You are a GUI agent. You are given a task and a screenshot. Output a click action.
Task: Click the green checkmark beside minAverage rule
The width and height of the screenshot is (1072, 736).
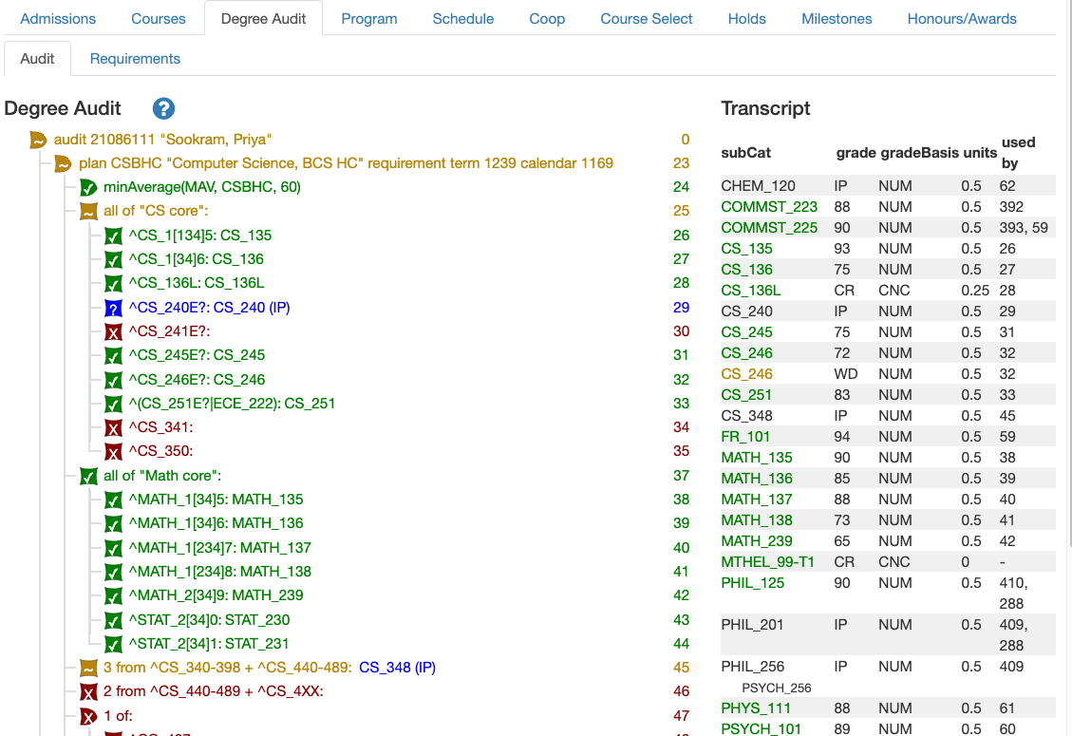(x=88, y=187)
